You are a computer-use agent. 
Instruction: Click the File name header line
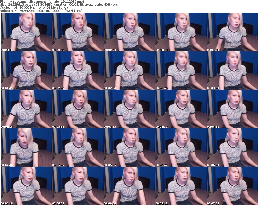(42, 2)
